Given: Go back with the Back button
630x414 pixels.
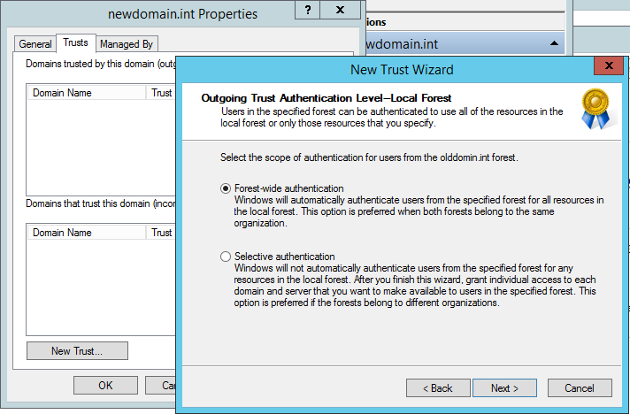Looking at the screenshot, I should 437,387.
